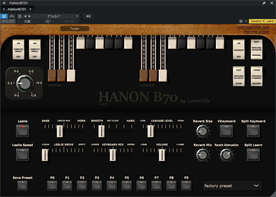Click the vibrato chorus selector knob
The height and width of the screenshot is (197, 276).
click(x=25, y=83)
